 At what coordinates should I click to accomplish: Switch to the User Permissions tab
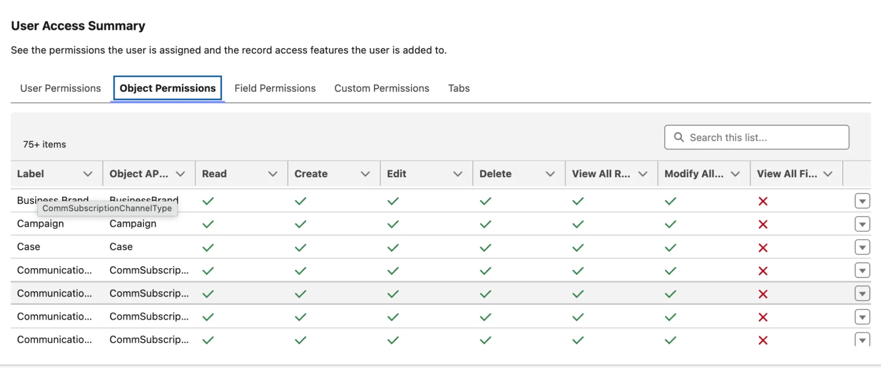click(60, 88)
